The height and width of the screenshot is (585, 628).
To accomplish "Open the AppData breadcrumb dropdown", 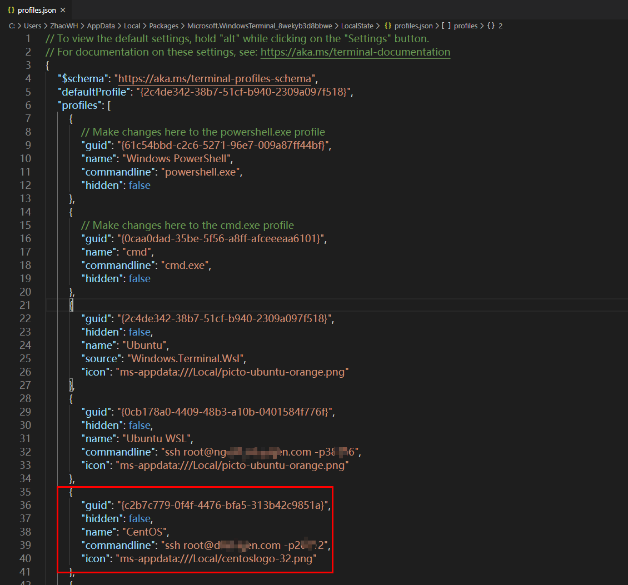I will coord(100,26).
